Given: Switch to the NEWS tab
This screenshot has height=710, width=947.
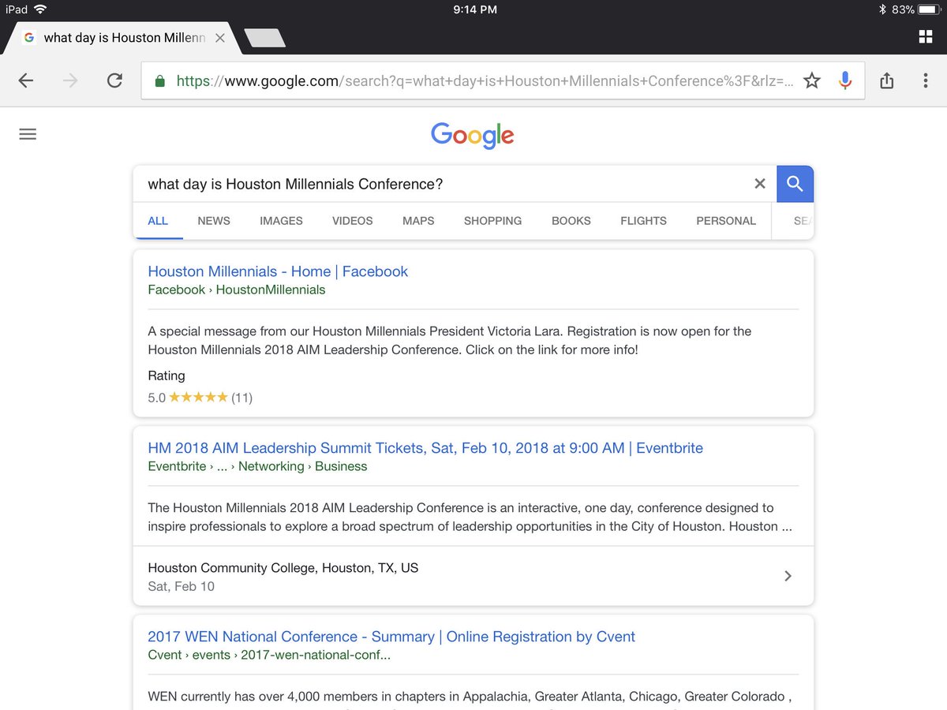Looking at the screenshot, I should [x=214, y=221].
